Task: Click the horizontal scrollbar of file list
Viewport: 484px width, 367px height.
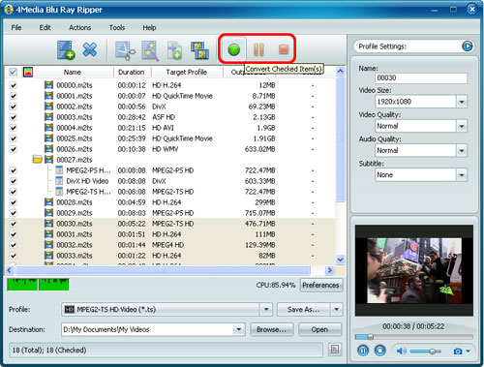Action: pyautogui.click(x=163, y=270)
